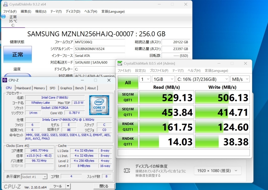This screenshot has width=268, height=190.
Task: Switch to the Memory tab in CPU-Z
Action: point(39,88)
